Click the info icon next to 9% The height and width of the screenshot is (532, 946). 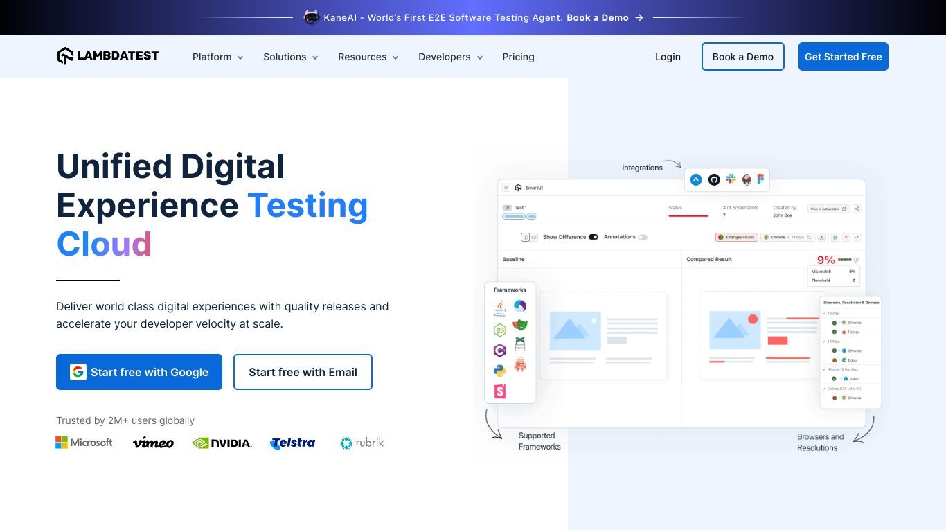(856, 260)
